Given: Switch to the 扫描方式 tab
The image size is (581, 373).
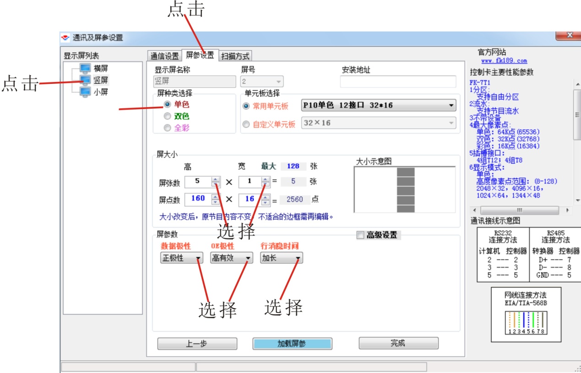Looking at the screenshot, I should pyautogui.click(x=235, y=56).
